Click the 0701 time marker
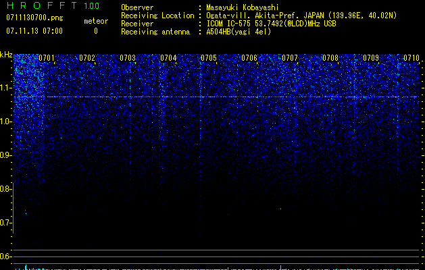This screenshot has width=425, height=270. click(47, 57)
